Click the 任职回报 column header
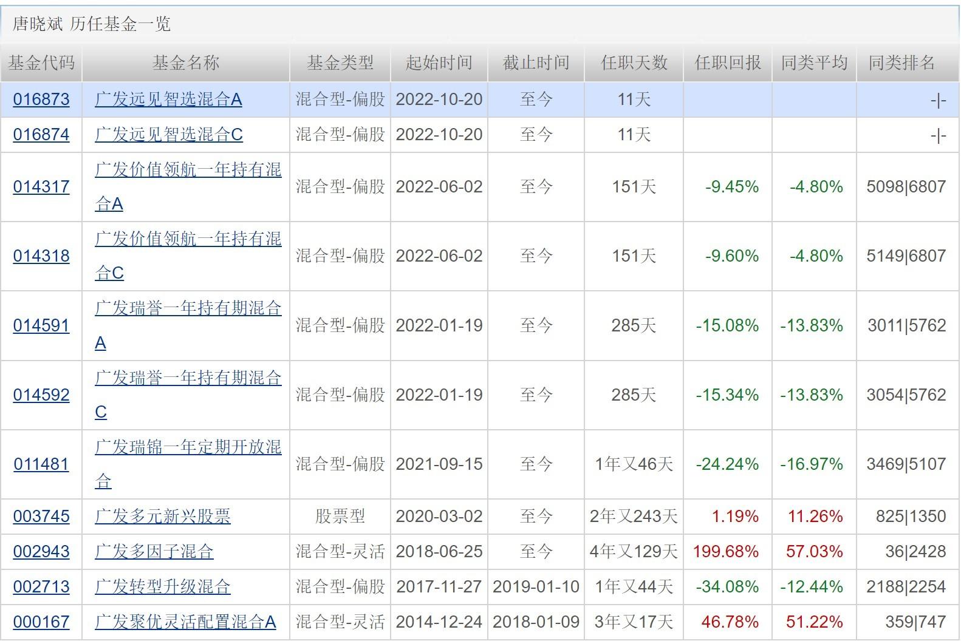 728,63
